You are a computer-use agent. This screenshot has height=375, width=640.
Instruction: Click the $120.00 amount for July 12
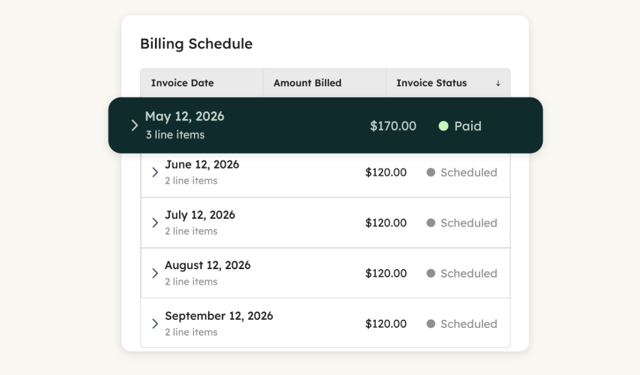click(386, 223)
